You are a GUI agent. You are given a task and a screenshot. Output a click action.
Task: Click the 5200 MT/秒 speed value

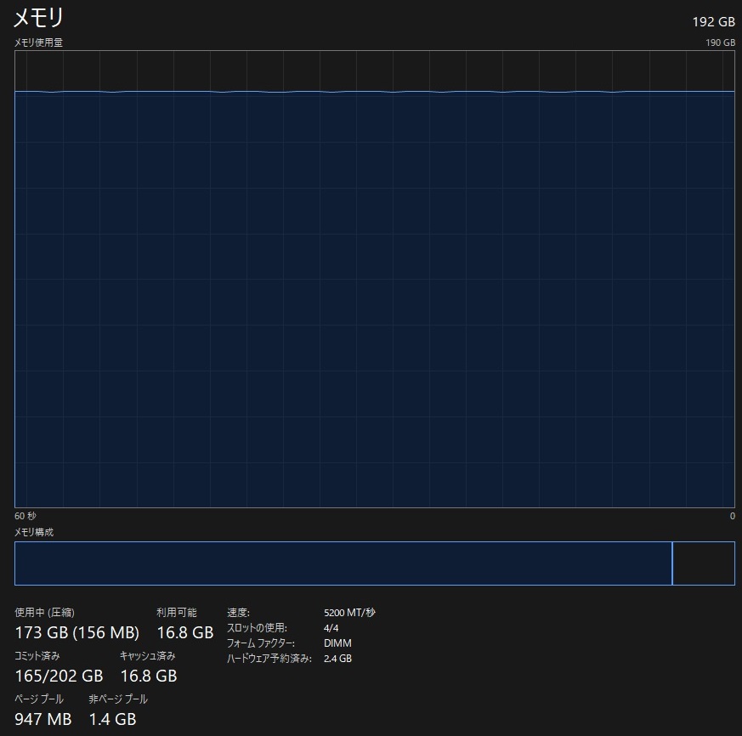(349, 612)
